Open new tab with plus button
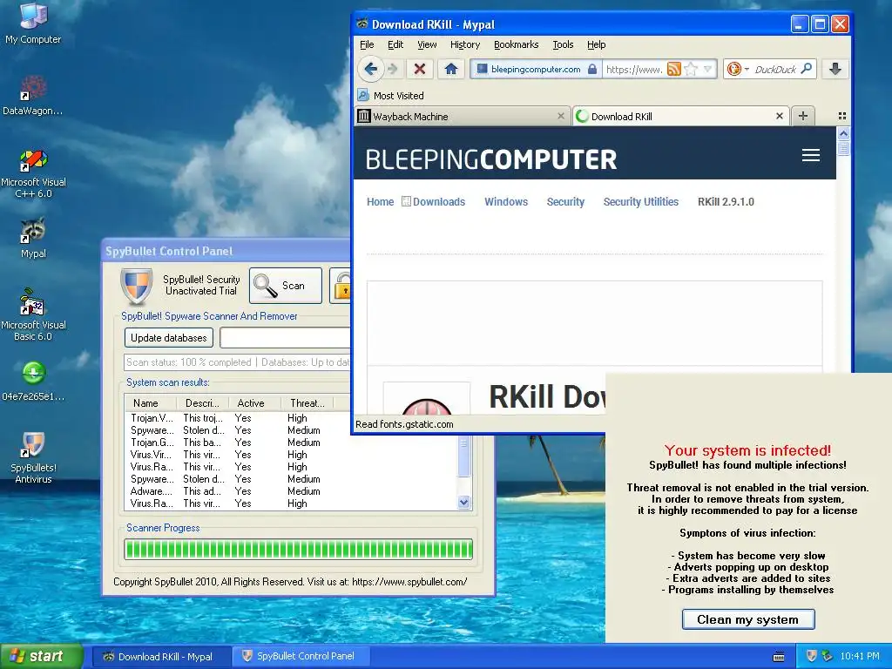The height and width of the screenshot is (669, 892). (x=802, y=116)
